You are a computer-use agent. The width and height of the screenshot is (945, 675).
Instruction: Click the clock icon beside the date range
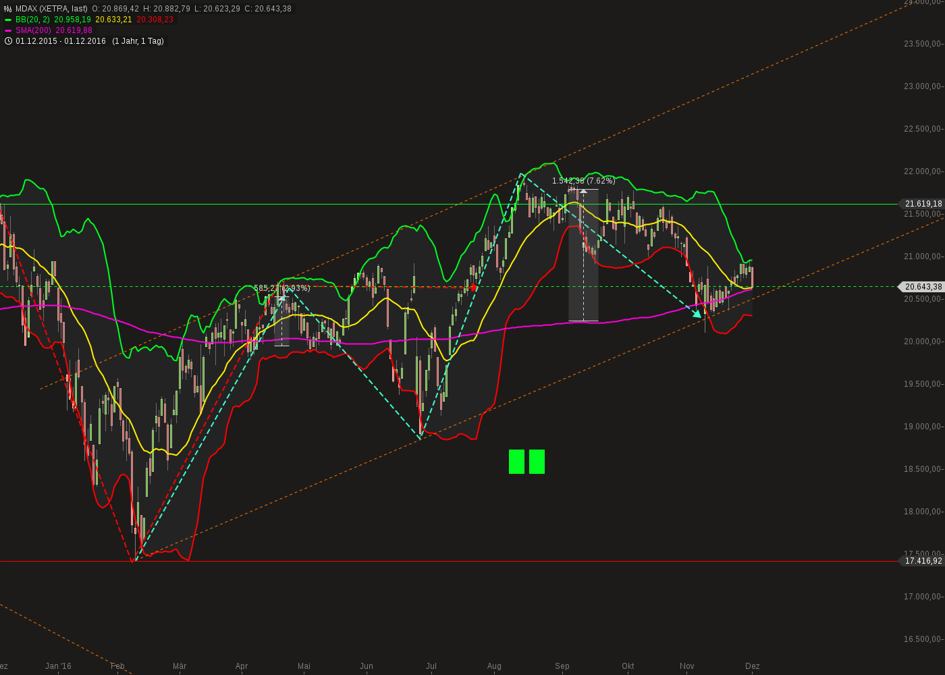8,41
